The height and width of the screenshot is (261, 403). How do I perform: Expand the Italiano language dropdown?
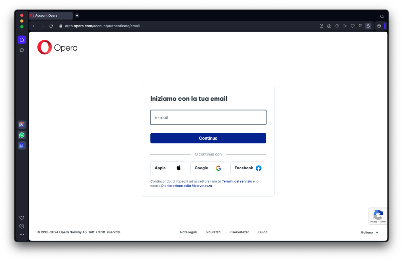(x=370, y=232)
